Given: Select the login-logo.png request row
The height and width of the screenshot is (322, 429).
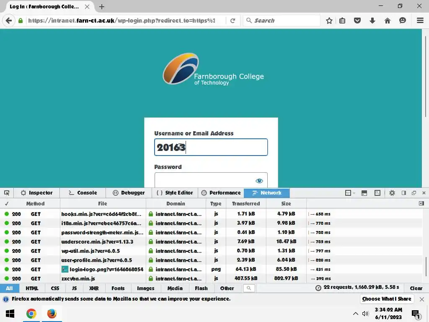Looking at the screenshot, I should (211, 269).
